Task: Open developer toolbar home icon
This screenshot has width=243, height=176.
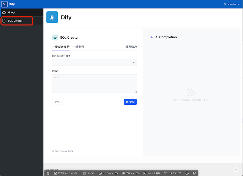Action: tap(48, 173)
